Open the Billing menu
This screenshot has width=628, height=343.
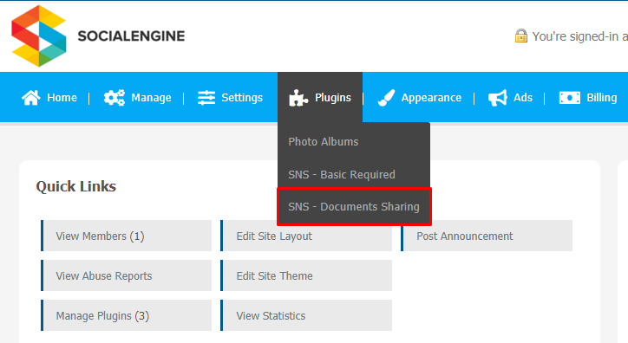602,98
